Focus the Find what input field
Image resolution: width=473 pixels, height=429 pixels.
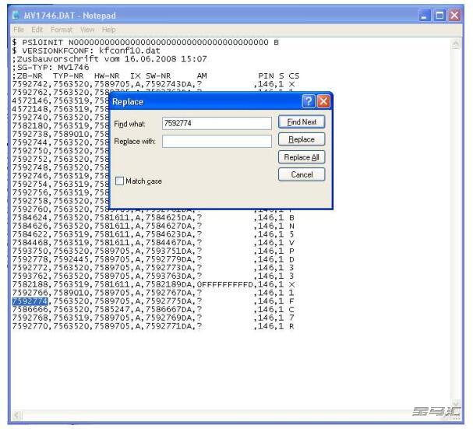217,123
